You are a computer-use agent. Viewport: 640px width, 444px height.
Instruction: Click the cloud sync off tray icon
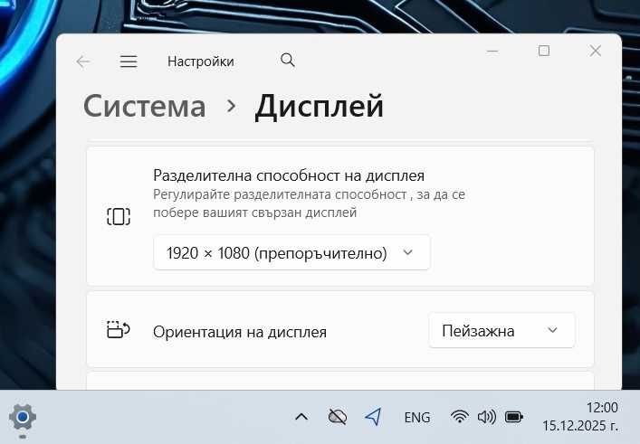point(338,417)
